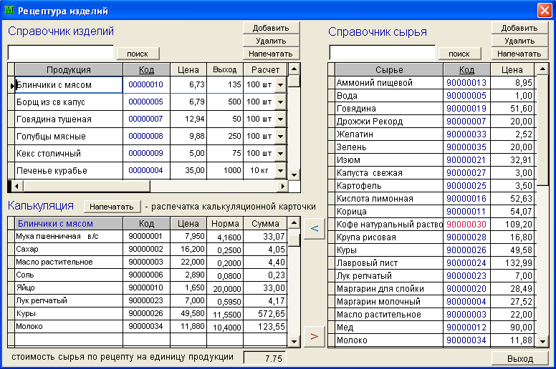Click the blue left arrow transfer button
This screenshot has width=556, height=369.
click(313, 228)
